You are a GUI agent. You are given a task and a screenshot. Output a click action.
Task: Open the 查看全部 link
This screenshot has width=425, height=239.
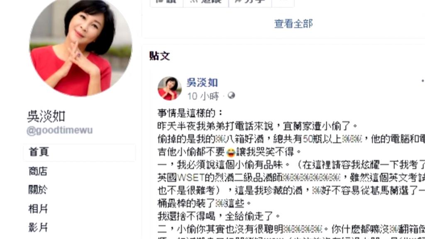click(293, 24)
